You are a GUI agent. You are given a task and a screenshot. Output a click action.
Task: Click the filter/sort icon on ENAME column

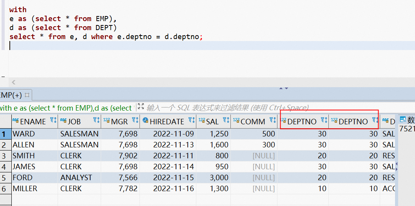[x=53, y=121]
